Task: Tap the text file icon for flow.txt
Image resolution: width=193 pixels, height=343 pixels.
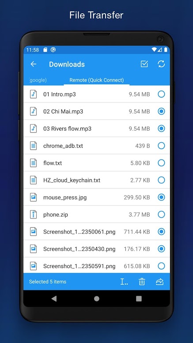Action: click(x=33, y=163)
